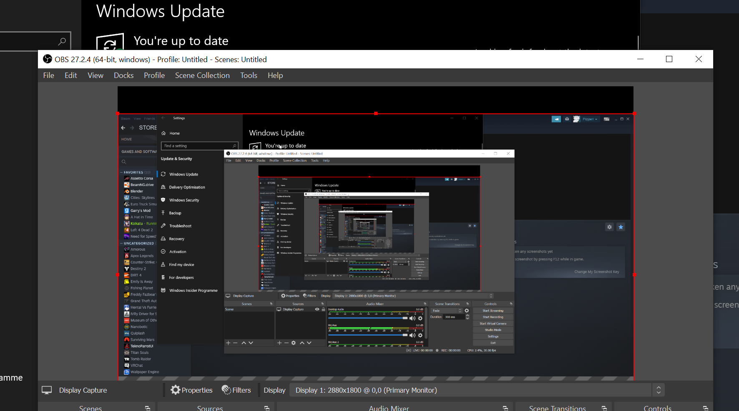
Task: Collapse the UNCATEGORIZED group in previewed Steam library
Action: [122, 243]
